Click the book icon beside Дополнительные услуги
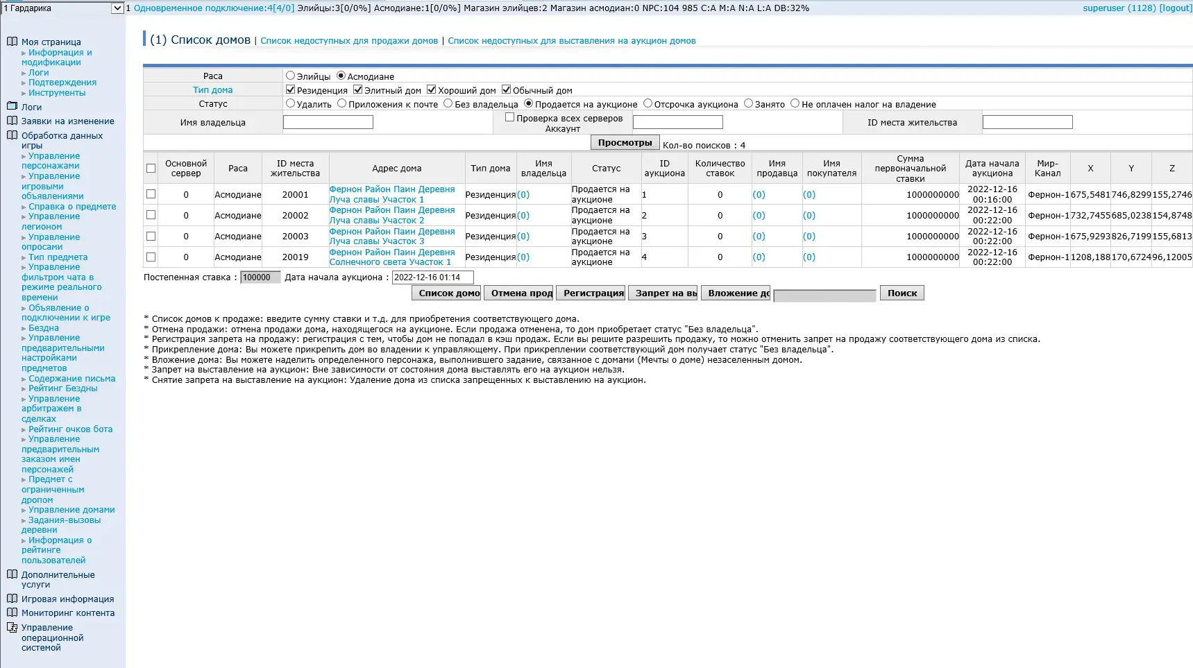1193x668 pixels. coord(12,574)
